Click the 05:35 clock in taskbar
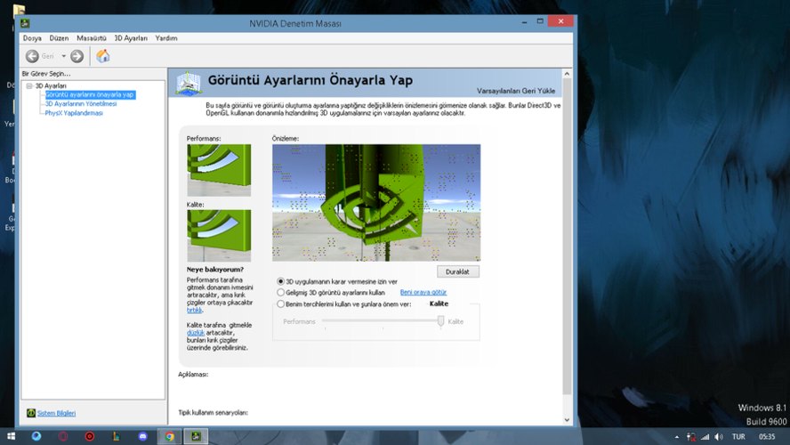 pos(767,437)
